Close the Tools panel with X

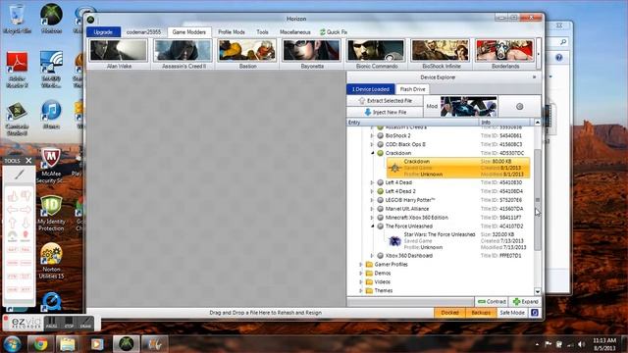(x=28, y=161)
